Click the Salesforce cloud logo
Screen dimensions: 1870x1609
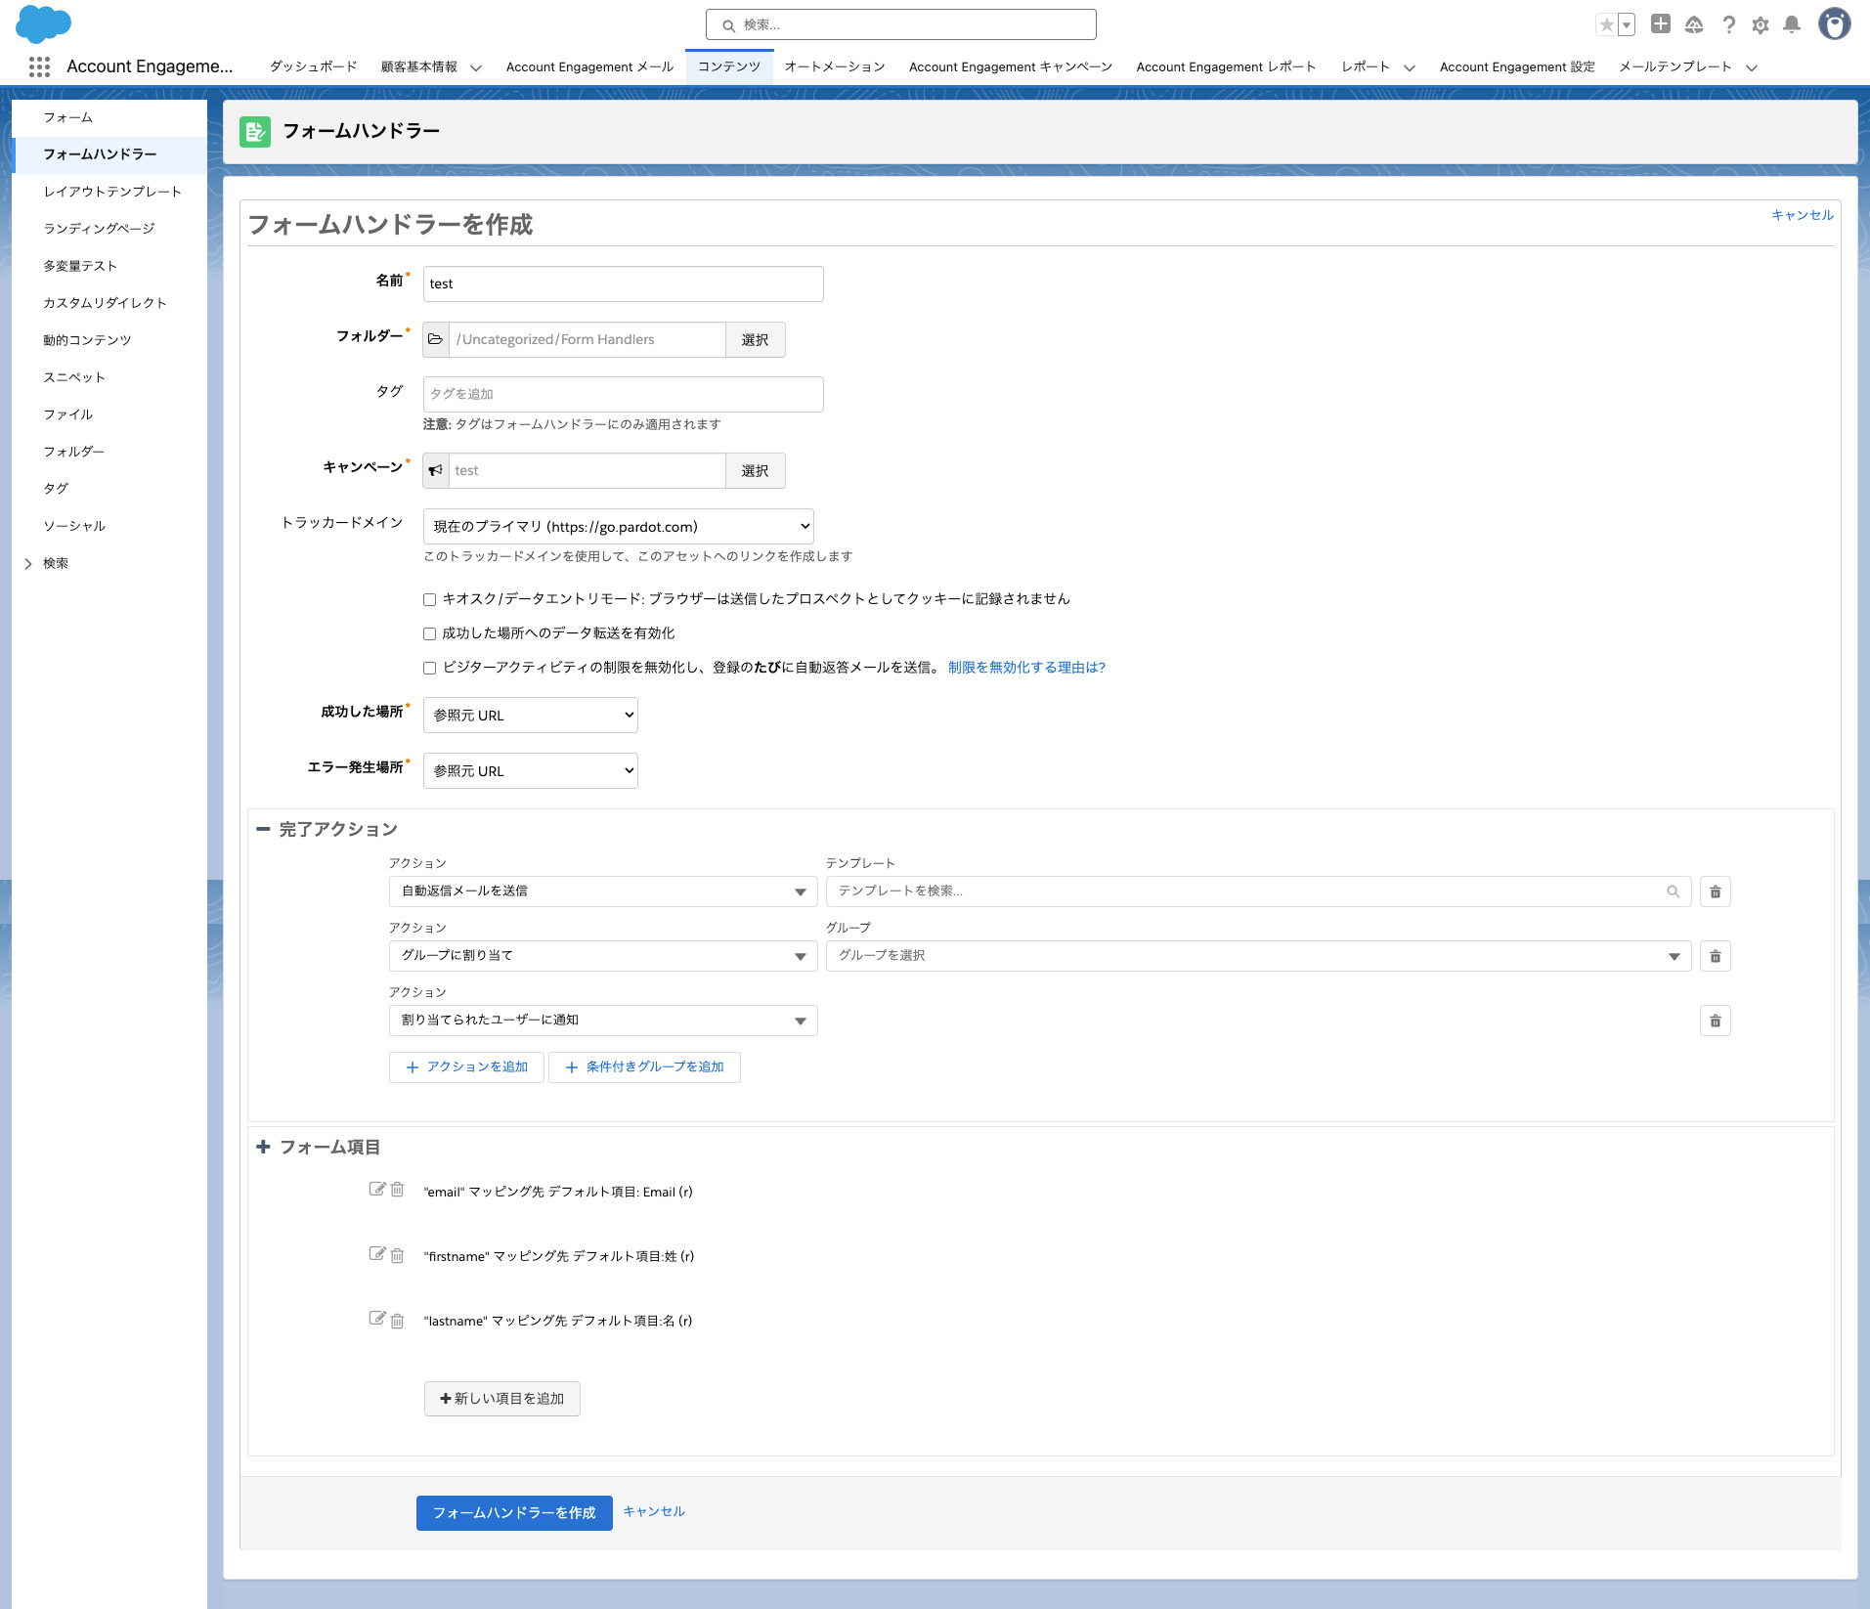pyautogui.click(x=44, y=23)
